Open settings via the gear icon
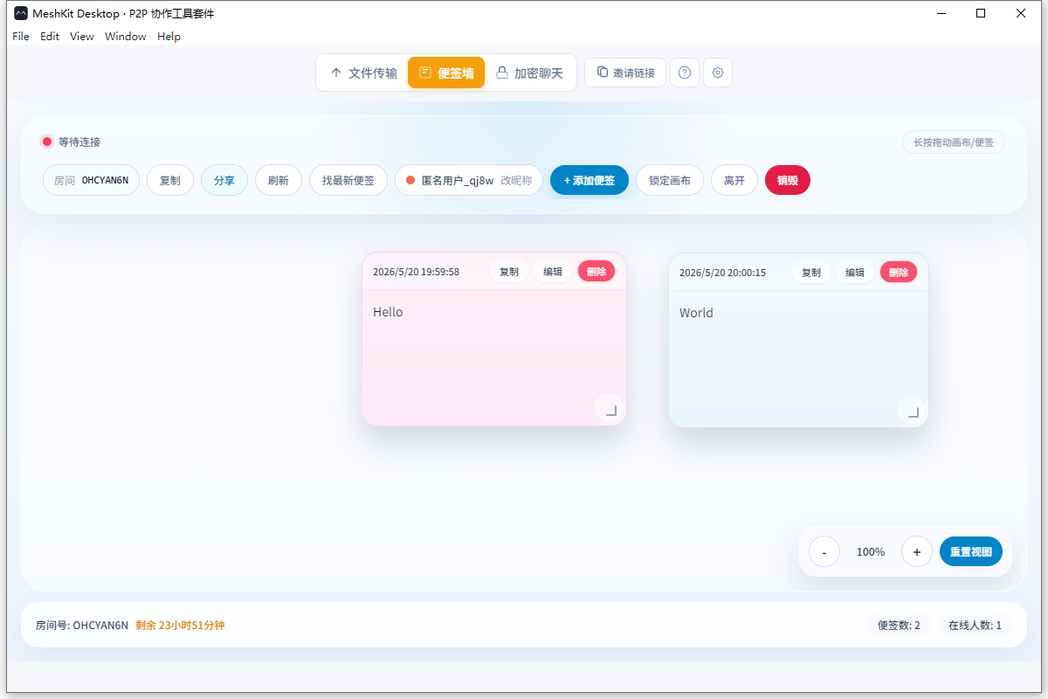 click(718, 73)
